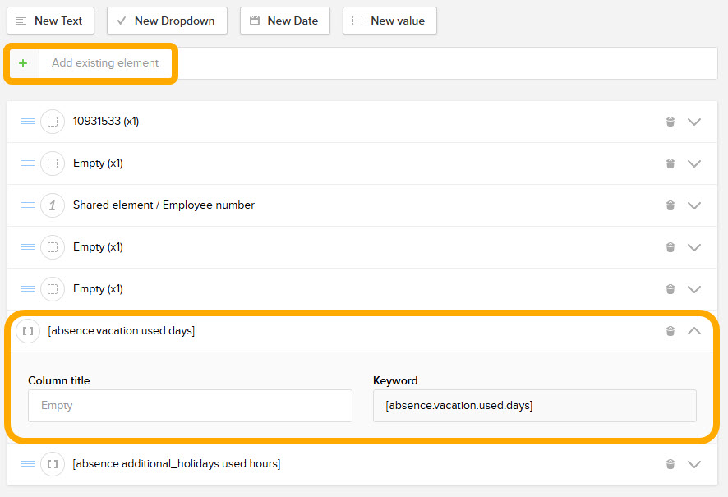Expand the 10931533 (x1) row
This screenshot has height=497, width=728.
click(x=694, y=122)
